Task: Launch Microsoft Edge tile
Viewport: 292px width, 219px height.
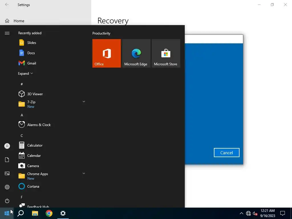Action: tap(136, 53)
